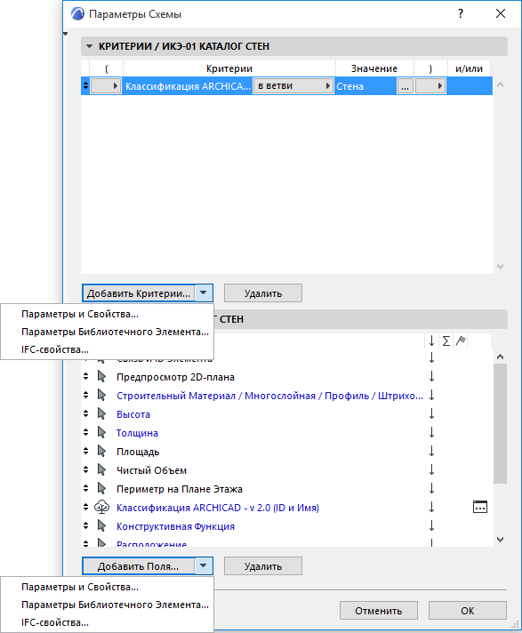
Task: Select the Предпросмотр 2D-плана field
Action: point(175,377)
